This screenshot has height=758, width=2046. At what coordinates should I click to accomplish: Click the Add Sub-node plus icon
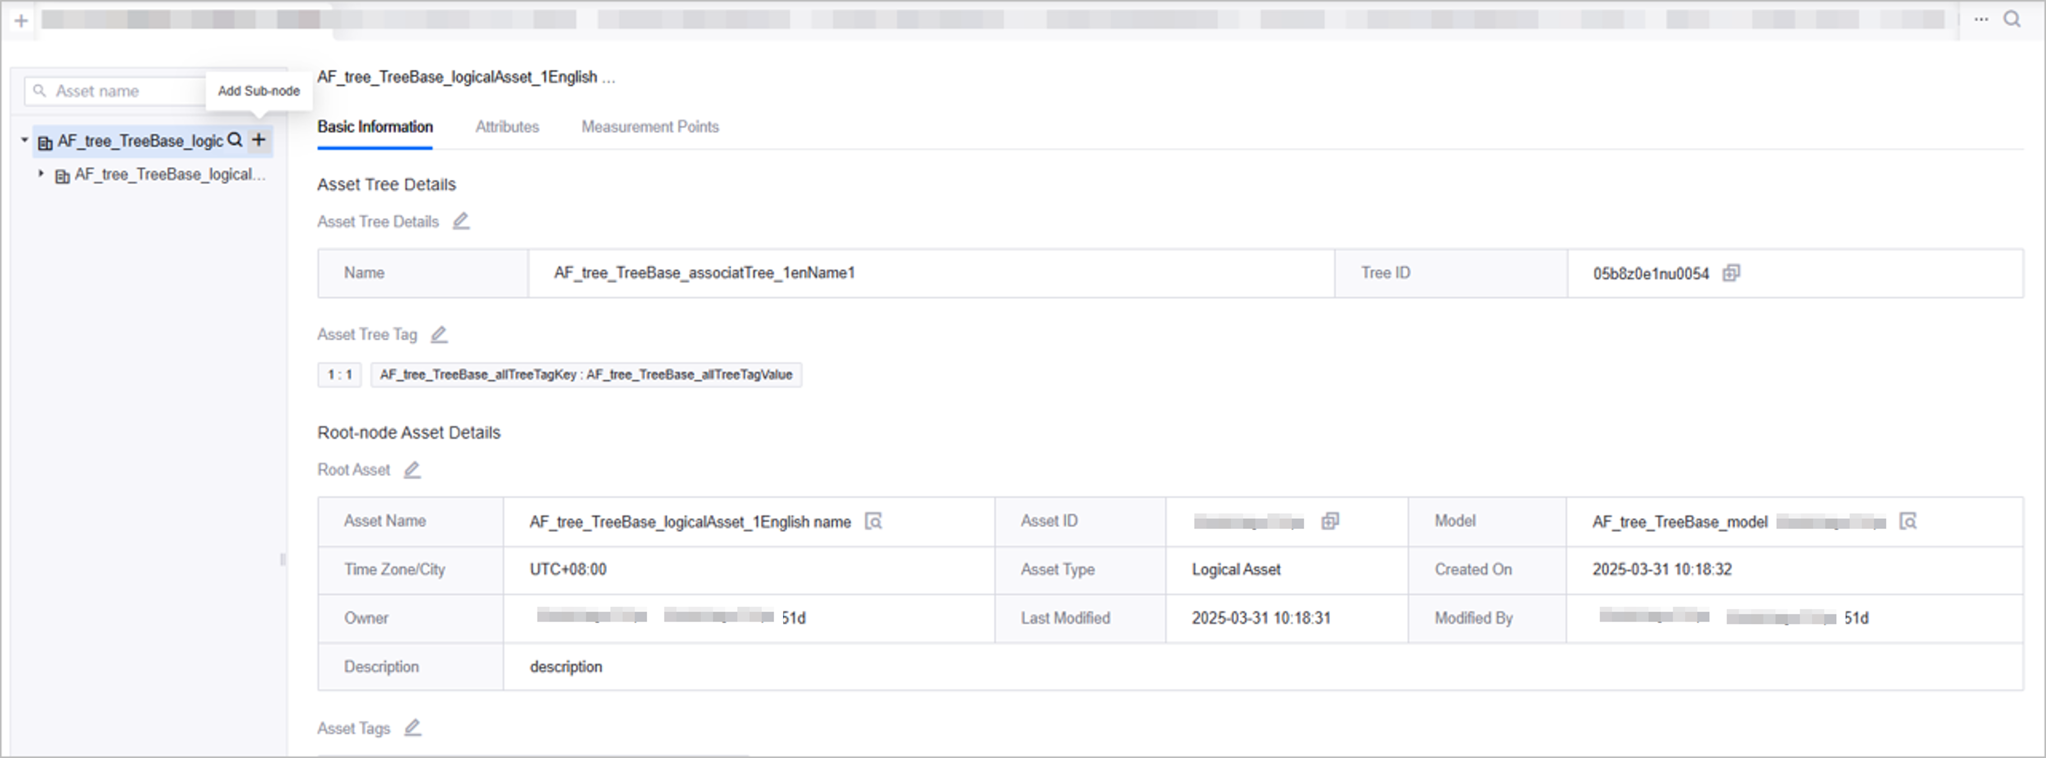tap(259, 140)
